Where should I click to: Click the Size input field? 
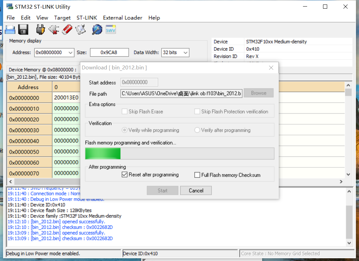click(x=109, y=52)
